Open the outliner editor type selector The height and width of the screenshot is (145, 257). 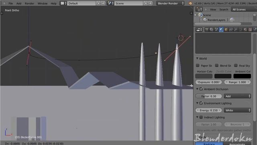[x=199, y=10]
